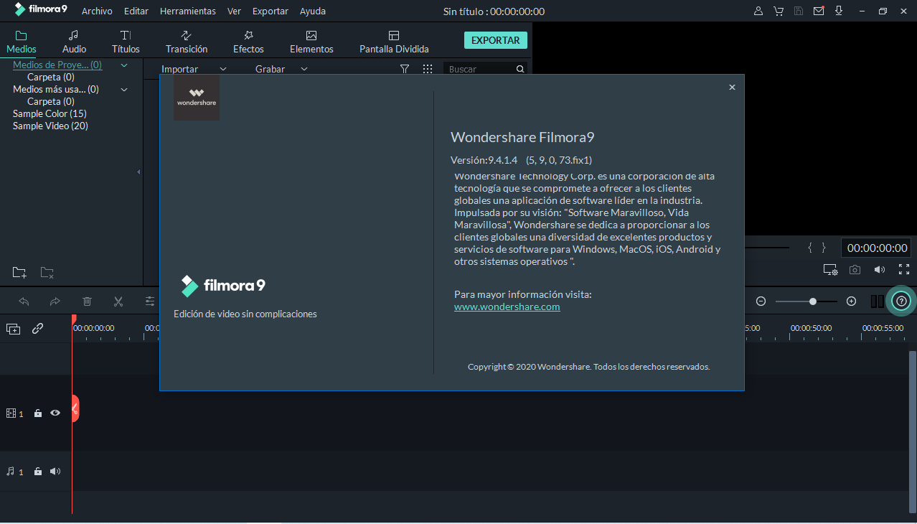Mute audio track 1

[55, 472]
